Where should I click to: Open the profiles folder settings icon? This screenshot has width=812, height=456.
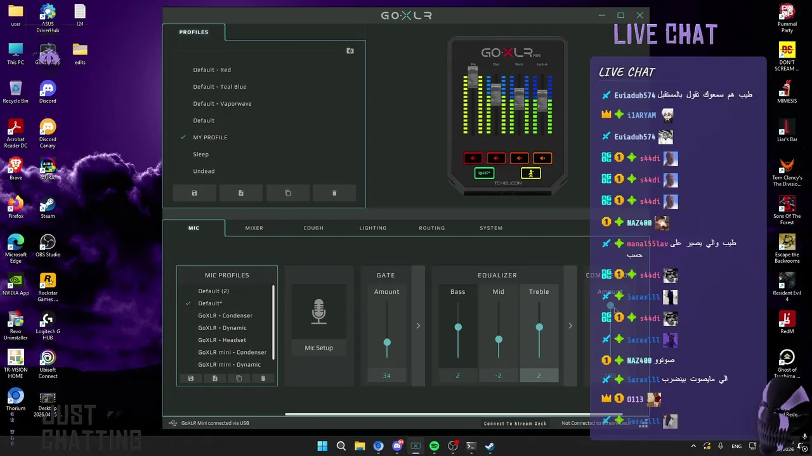point(350,51)
